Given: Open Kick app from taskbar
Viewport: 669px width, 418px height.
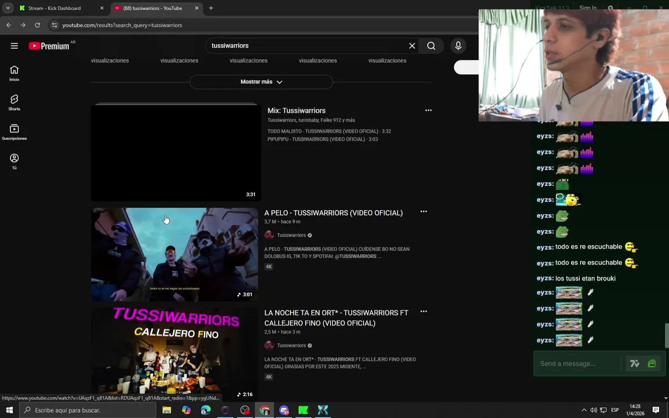Looking at the screenshot, I should pyautogui.click(x=303, y=410).
